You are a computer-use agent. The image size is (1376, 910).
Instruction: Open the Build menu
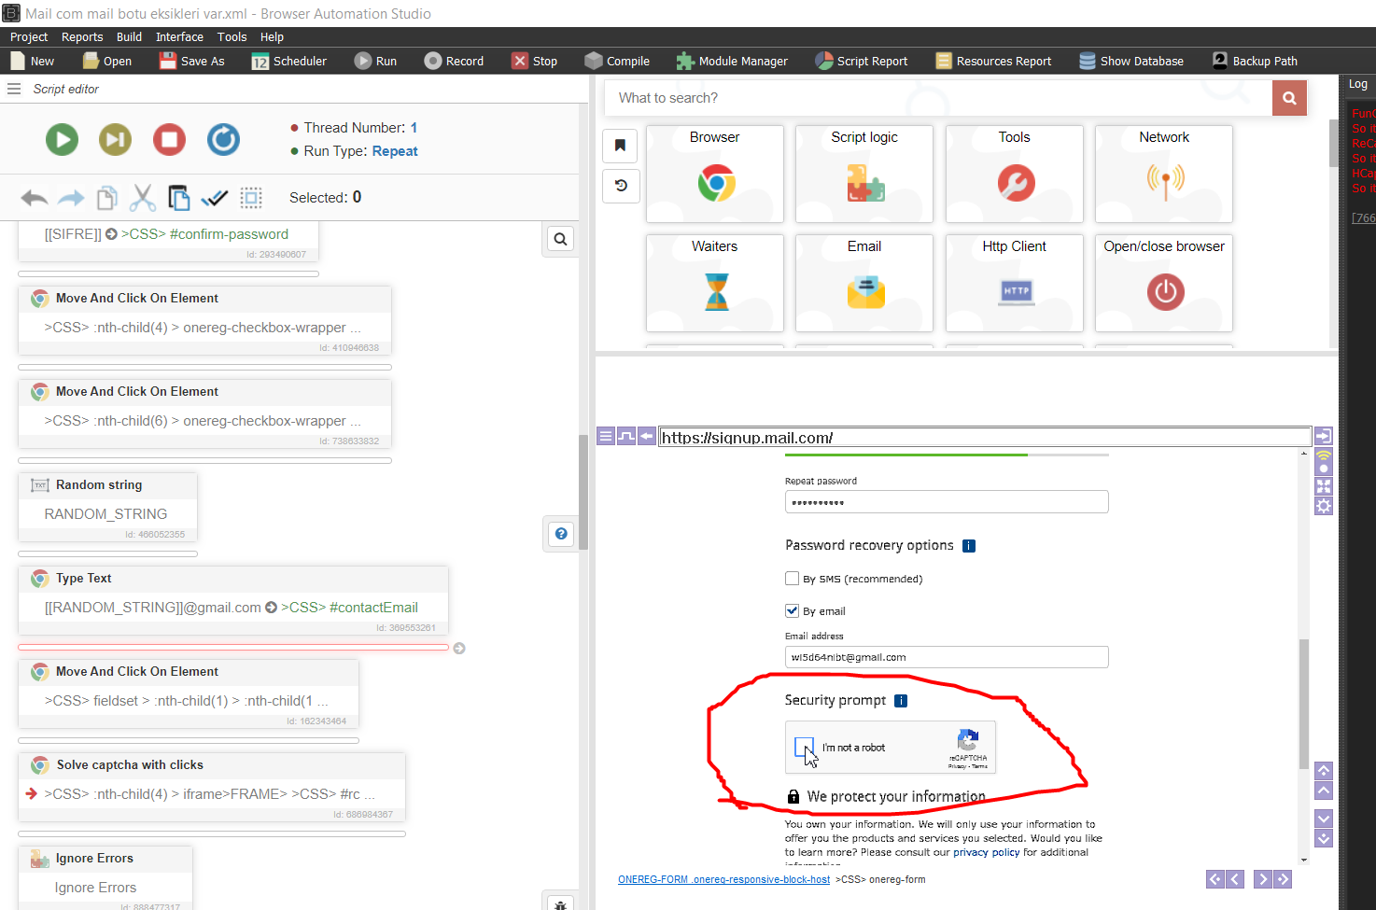pyautogui.click(x=129, y=37)
